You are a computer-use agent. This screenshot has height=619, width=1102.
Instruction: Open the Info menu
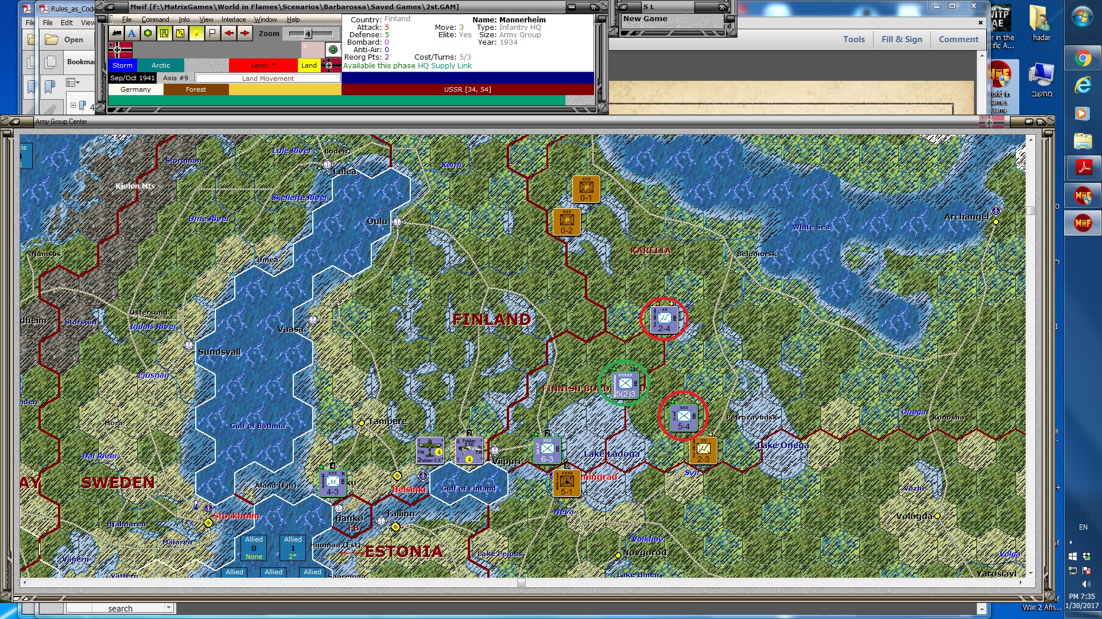tap(184, 19)
